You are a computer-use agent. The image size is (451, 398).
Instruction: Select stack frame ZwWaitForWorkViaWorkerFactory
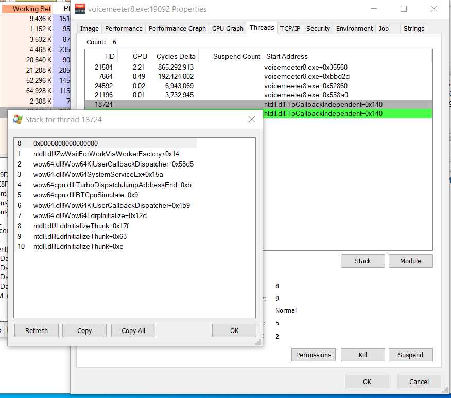pos(106,154)
